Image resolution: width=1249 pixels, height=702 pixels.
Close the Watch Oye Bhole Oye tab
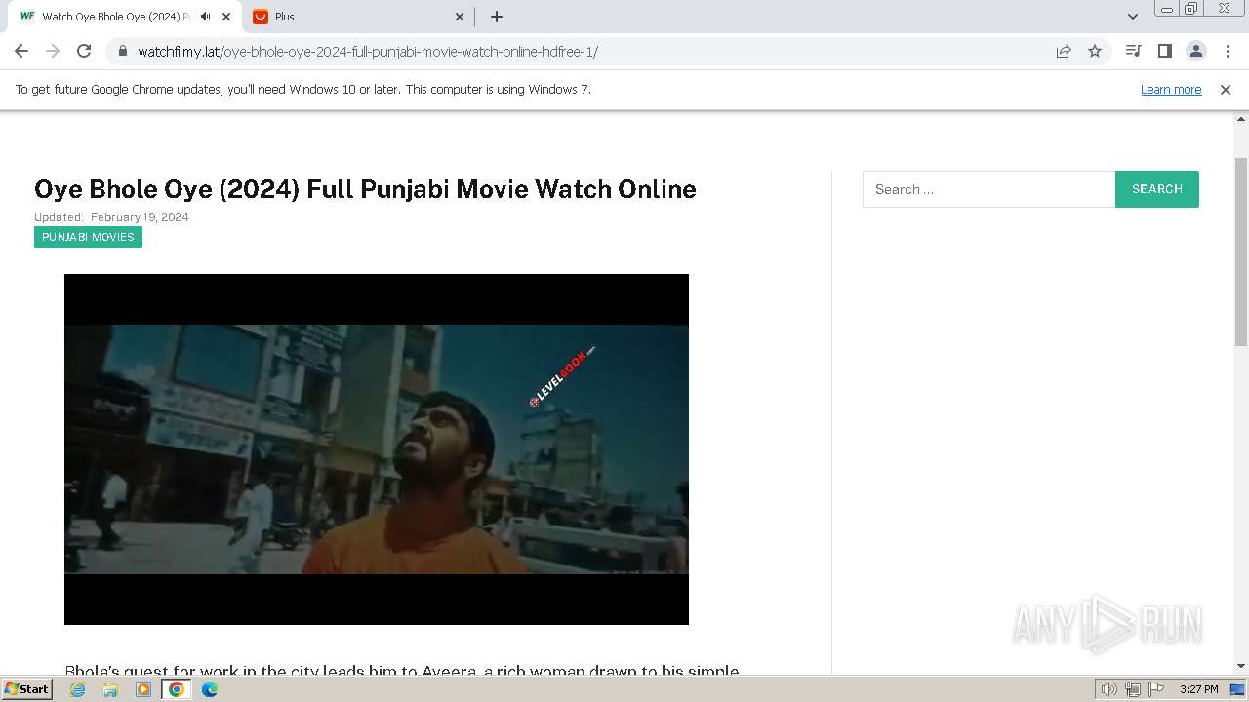point(227,17)
